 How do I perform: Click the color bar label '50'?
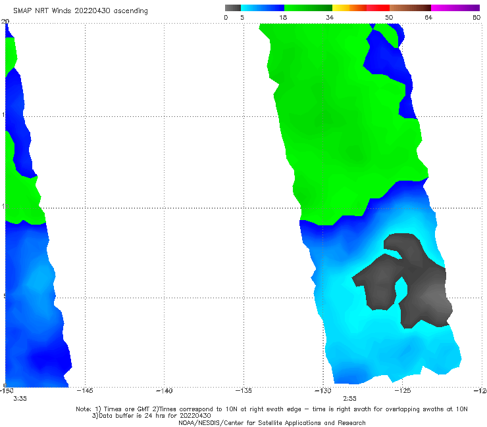pyautogui.click(x=389, y=18)
